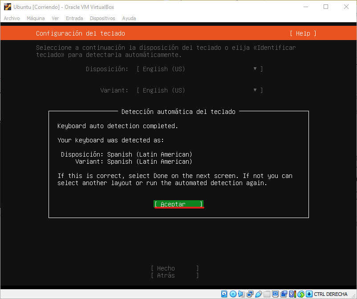Click the Hecho button

pos(175,268)
